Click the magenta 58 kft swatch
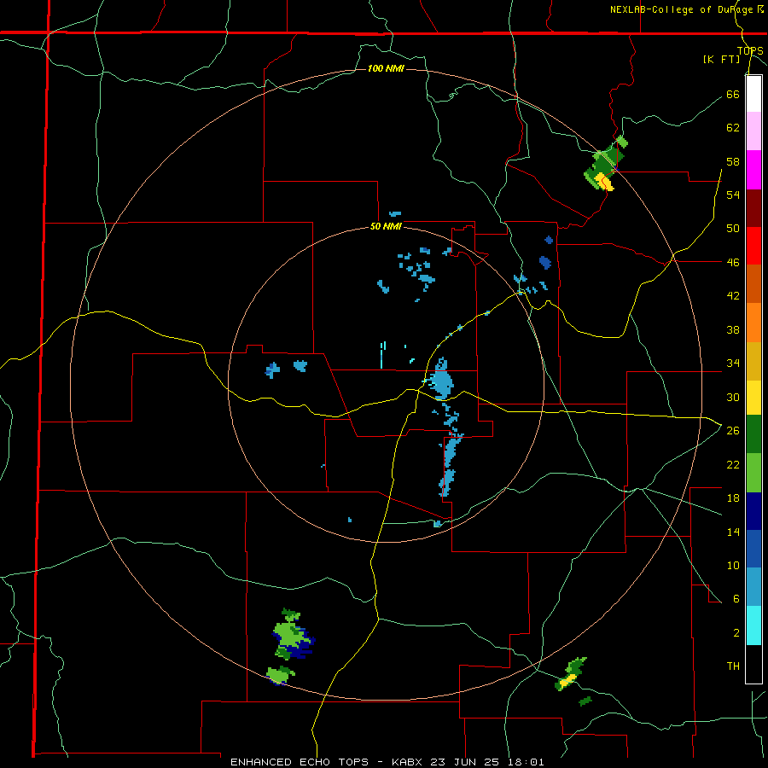 coord(753,170)
